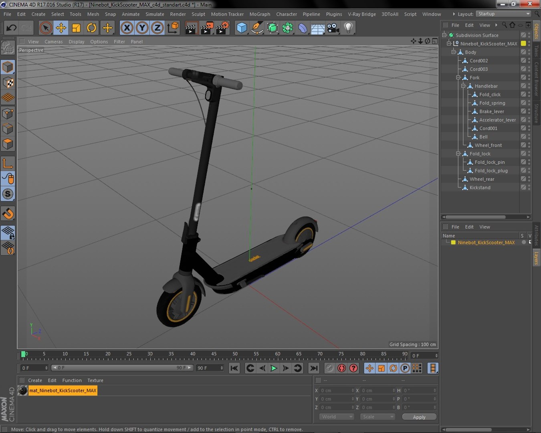Open the MoGraph menu
Screen dimensions: 541x433
(x=260, y=14)
